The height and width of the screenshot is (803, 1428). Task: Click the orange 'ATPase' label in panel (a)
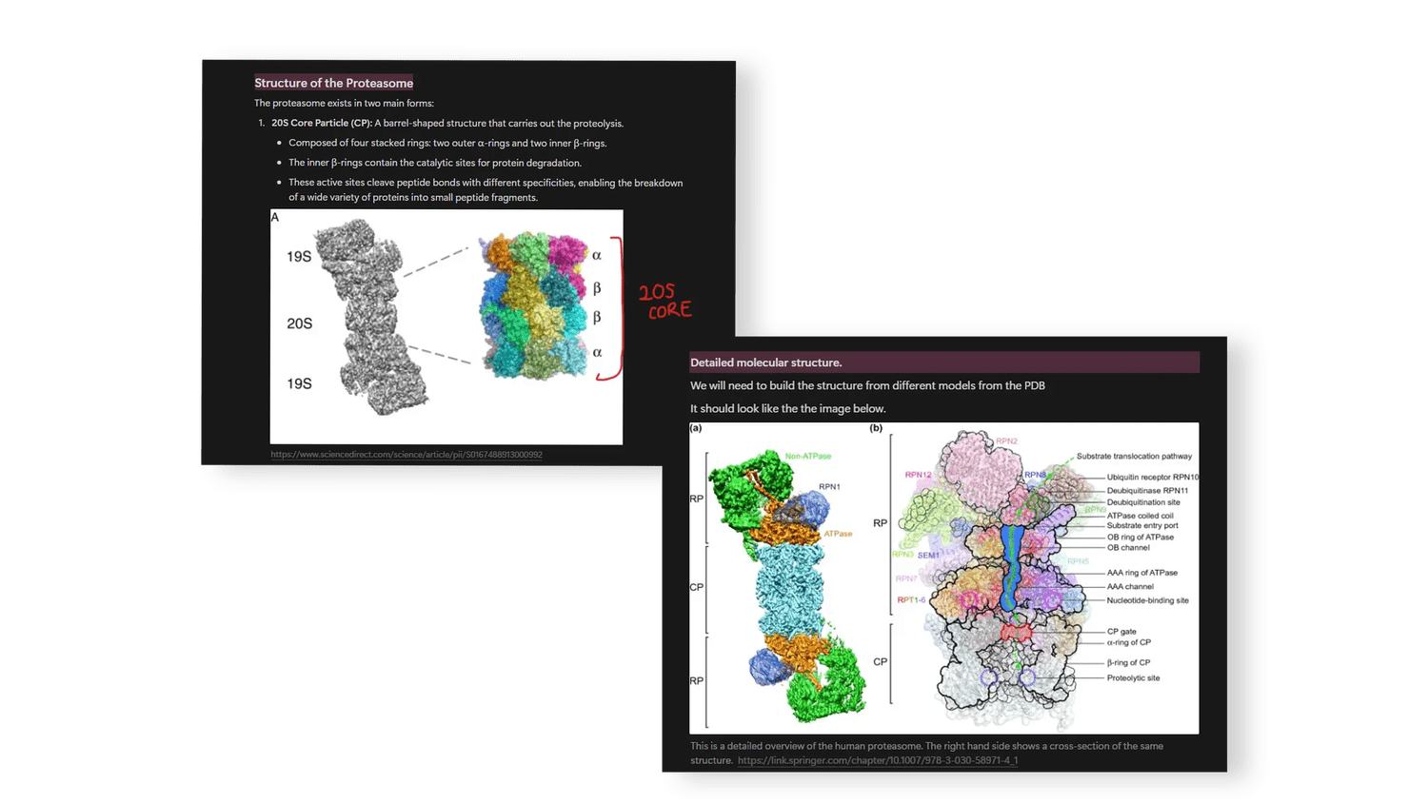click(x=838, y=534)
